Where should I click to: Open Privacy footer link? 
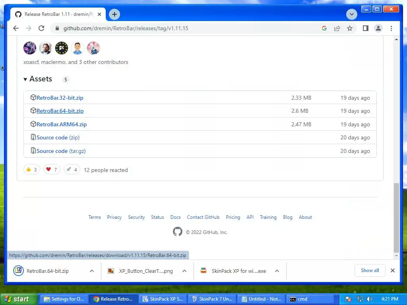(114, 217)
